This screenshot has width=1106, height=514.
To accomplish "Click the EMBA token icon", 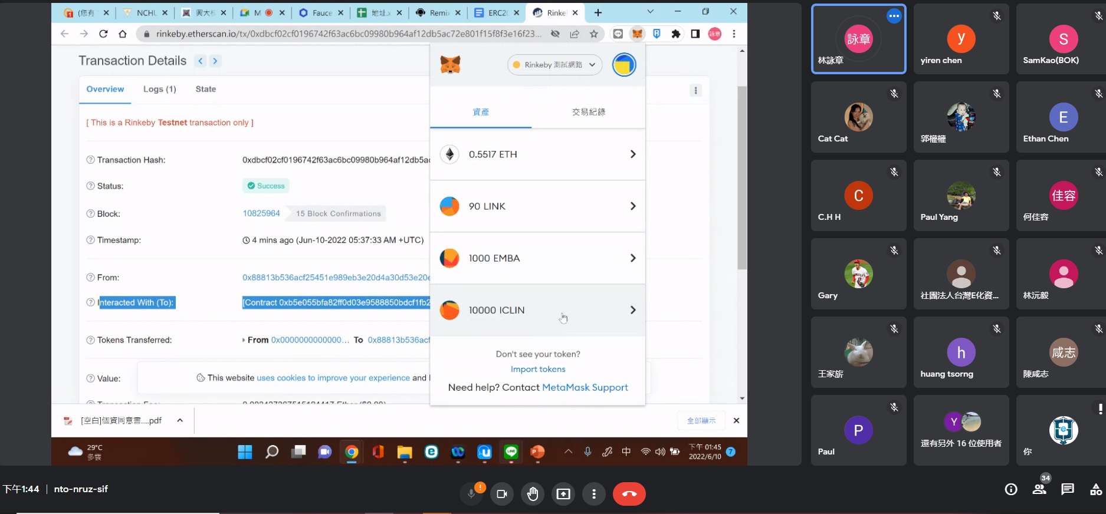I will pos(449,258).
